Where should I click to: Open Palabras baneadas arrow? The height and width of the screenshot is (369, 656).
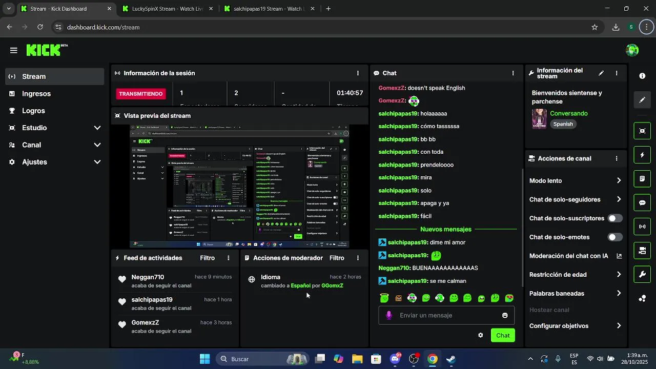[619, 294]
